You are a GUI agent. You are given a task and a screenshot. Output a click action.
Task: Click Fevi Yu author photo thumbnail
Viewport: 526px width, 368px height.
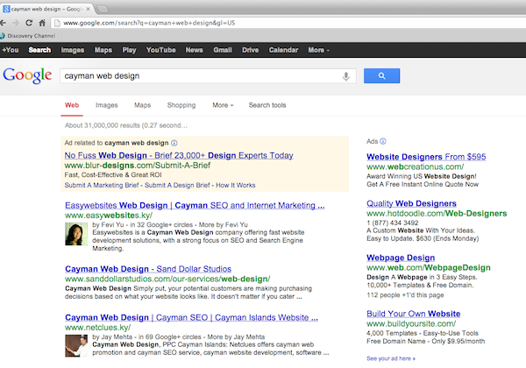pos(76,234)
